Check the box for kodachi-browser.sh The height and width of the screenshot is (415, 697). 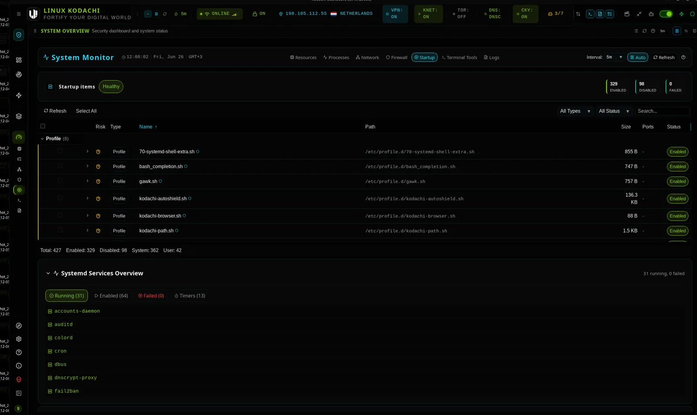coord(60,215)
